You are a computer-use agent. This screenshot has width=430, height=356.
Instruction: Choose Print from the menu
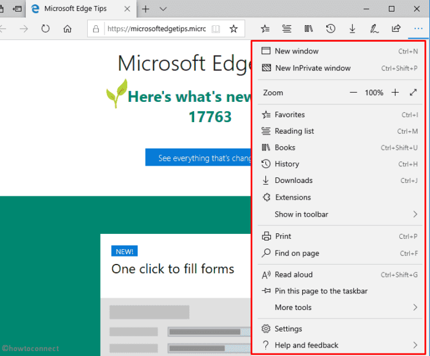[x=340, y=236]
